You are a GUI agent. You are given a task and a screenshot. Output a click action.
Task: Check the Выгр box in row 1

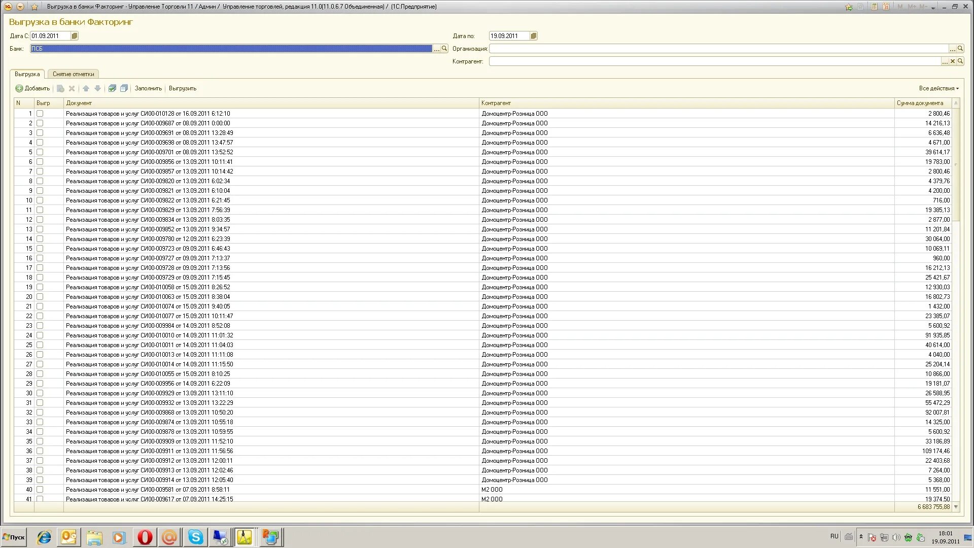click(40, 114)
